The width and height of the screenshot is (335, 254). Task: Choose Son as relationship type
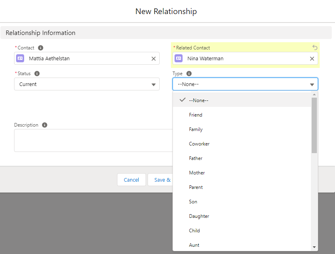242,202
